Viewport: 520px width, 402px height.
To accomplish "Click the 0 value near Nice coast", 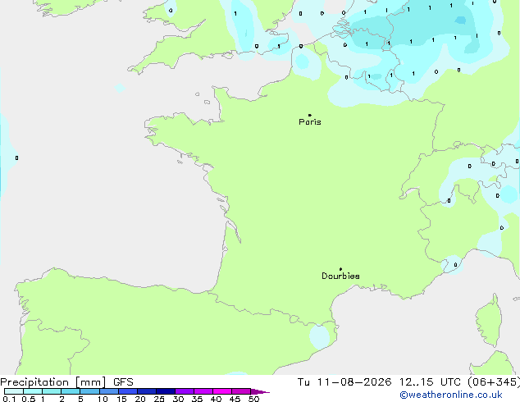I will 455,265.
